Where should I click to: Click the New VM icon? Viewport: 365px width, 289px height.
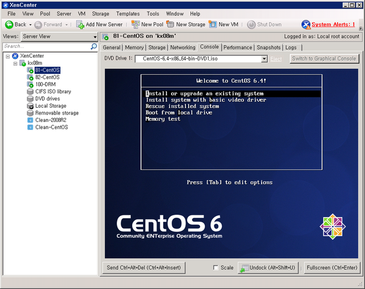(213, 24)
